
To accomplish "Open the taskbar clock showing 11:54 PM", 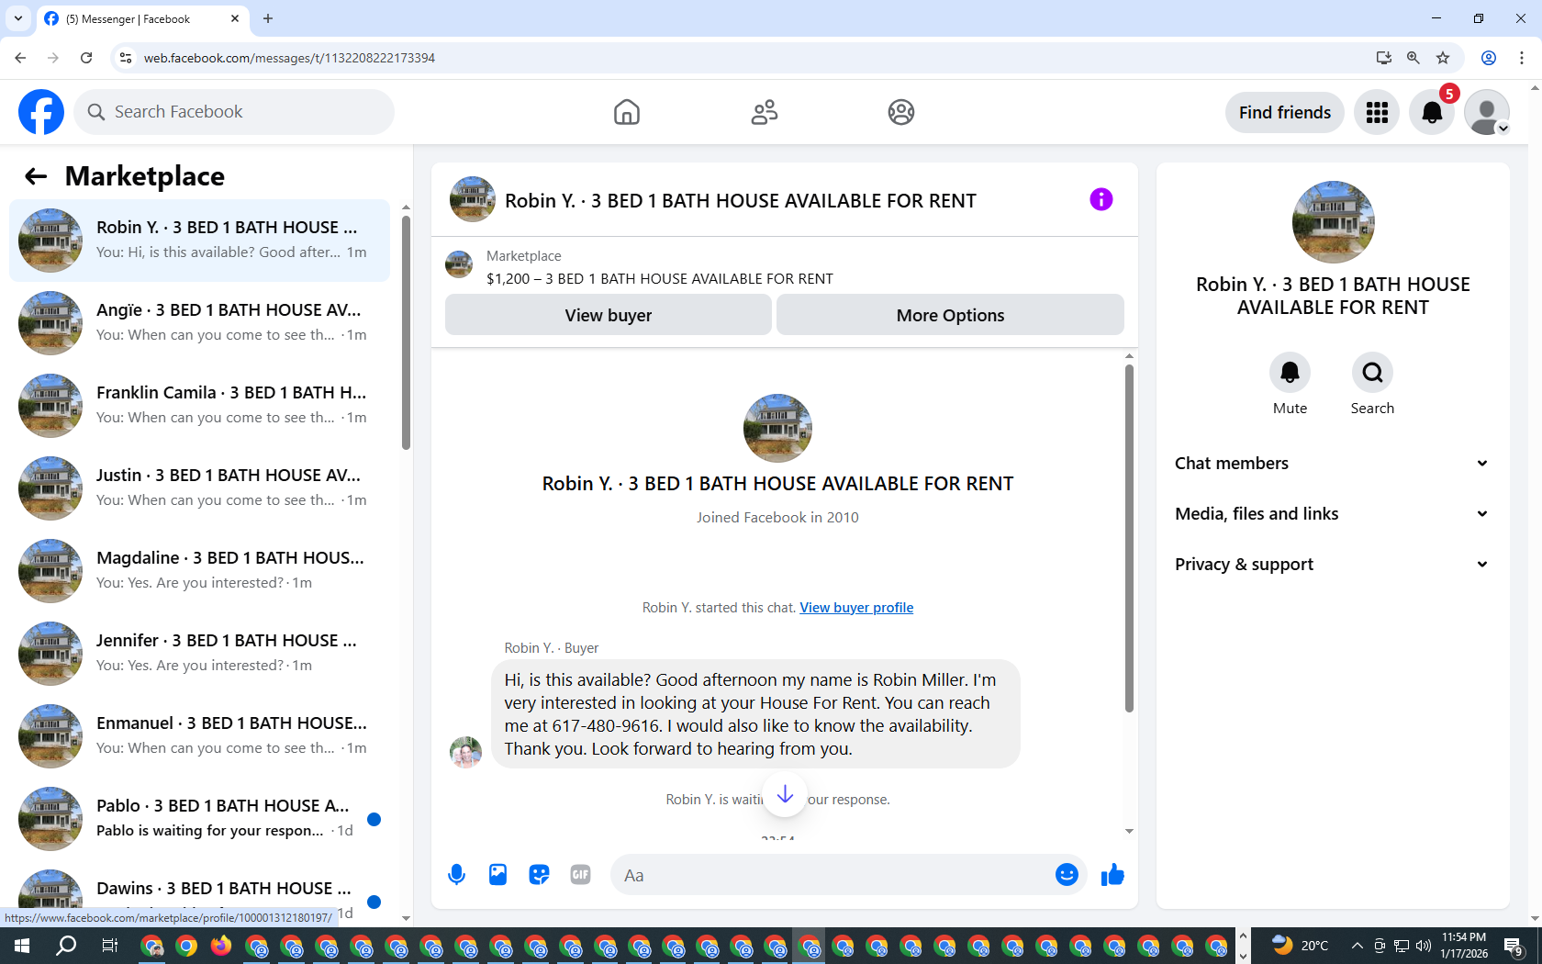I will point(1464,946).
